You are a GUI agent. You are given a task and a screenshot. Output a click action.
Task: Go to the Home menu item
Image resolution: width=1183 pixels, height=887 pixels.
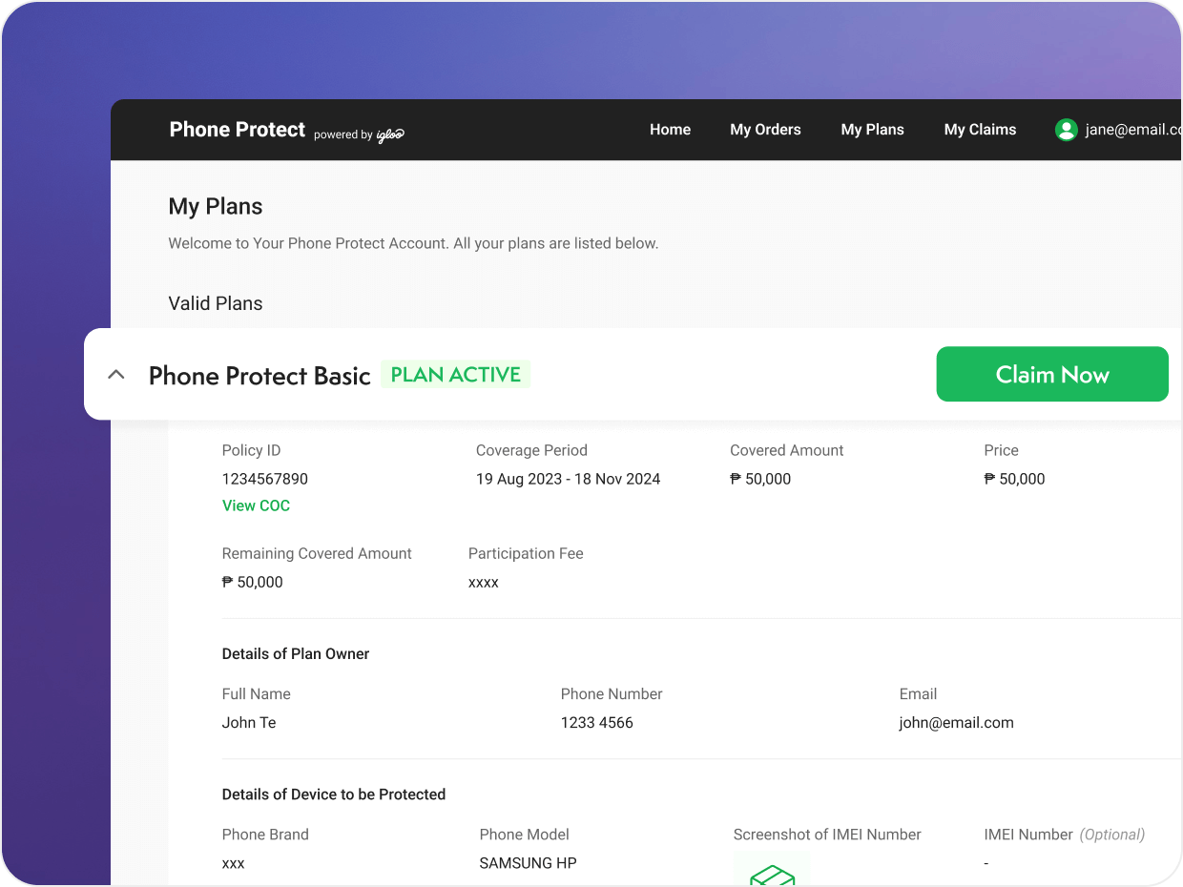coord(670,129)
